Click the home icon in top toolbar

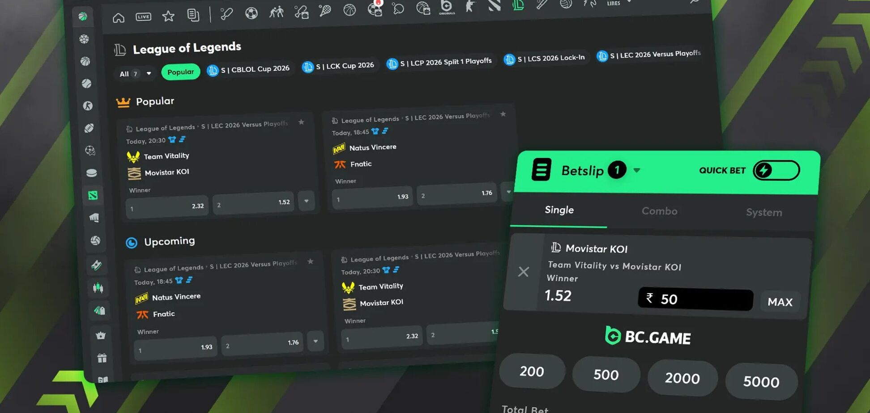(119, 18)
